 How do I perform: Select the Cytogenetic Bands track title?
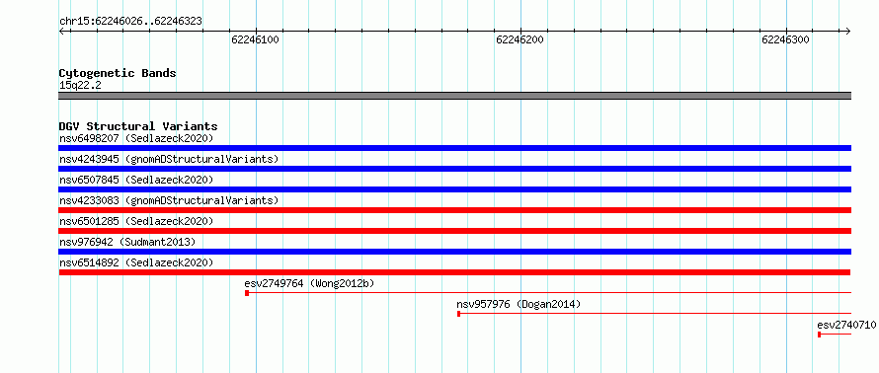click(x=118, y=73)
